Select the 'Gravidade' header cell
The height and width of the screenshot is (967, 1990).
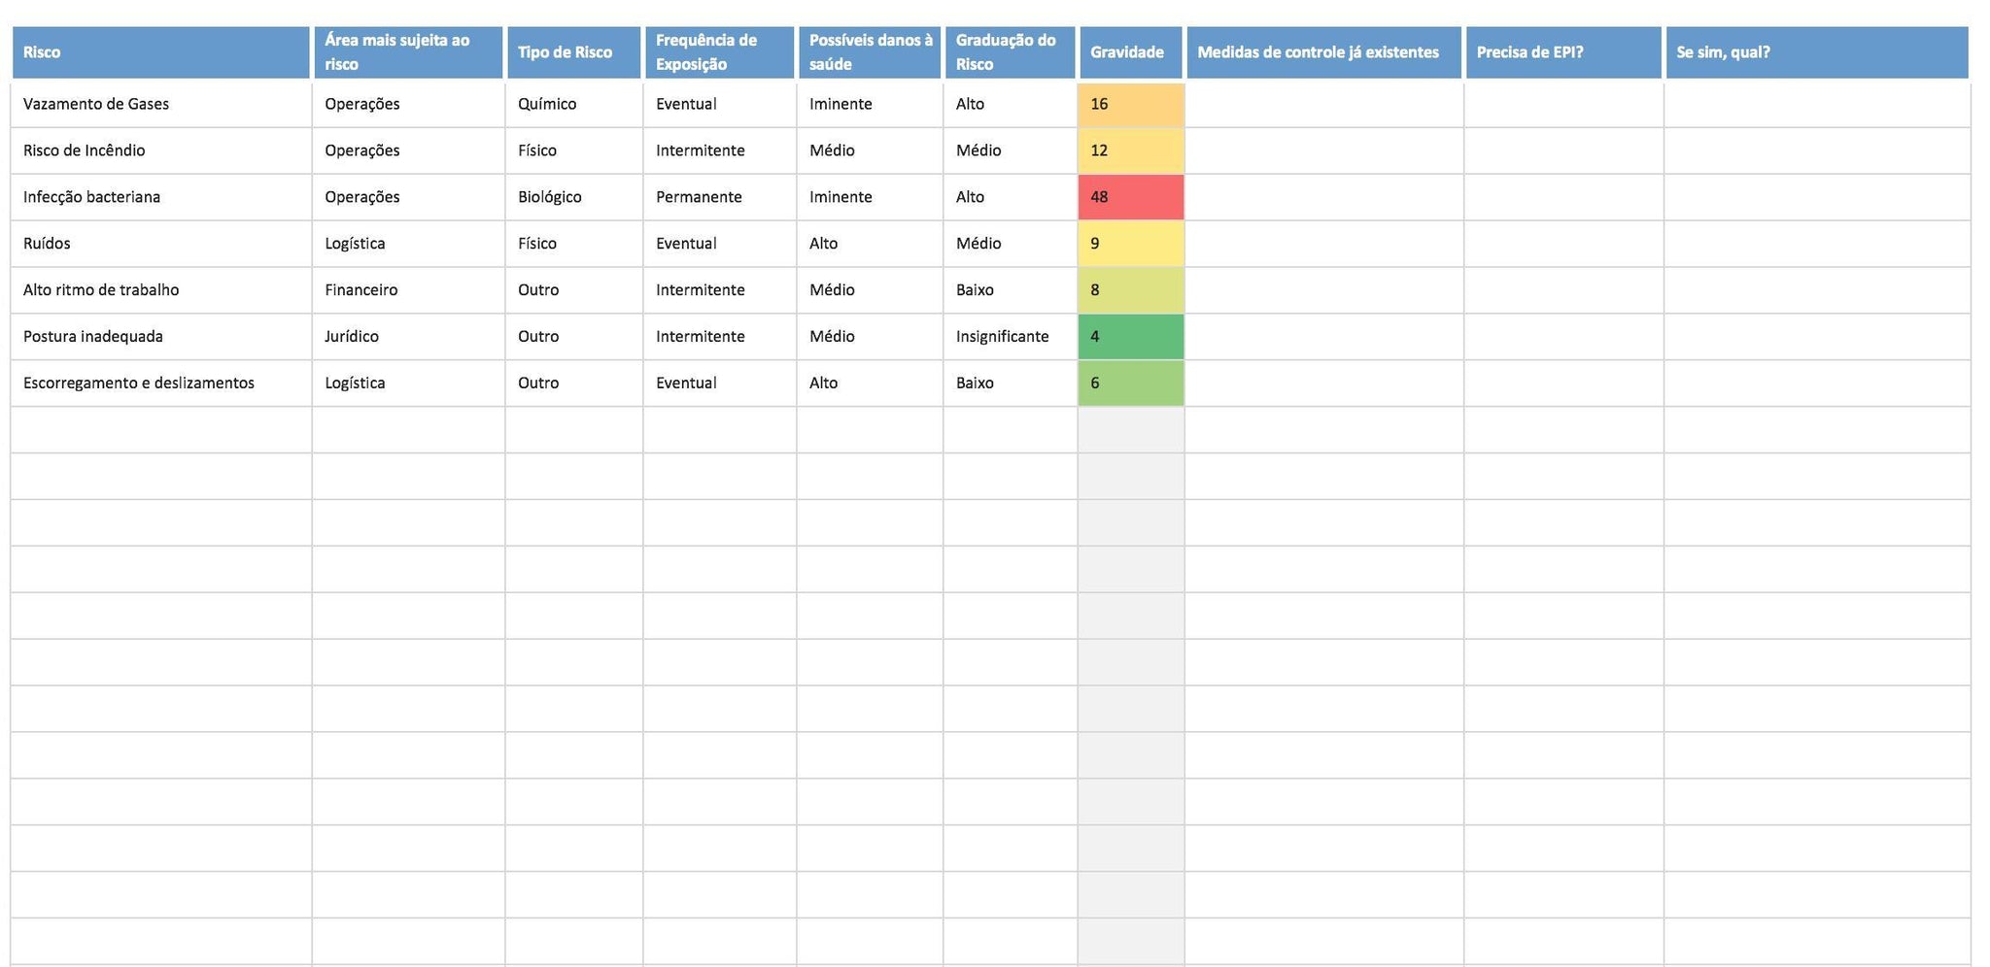pyautogui.click(x=1130, y=52)
